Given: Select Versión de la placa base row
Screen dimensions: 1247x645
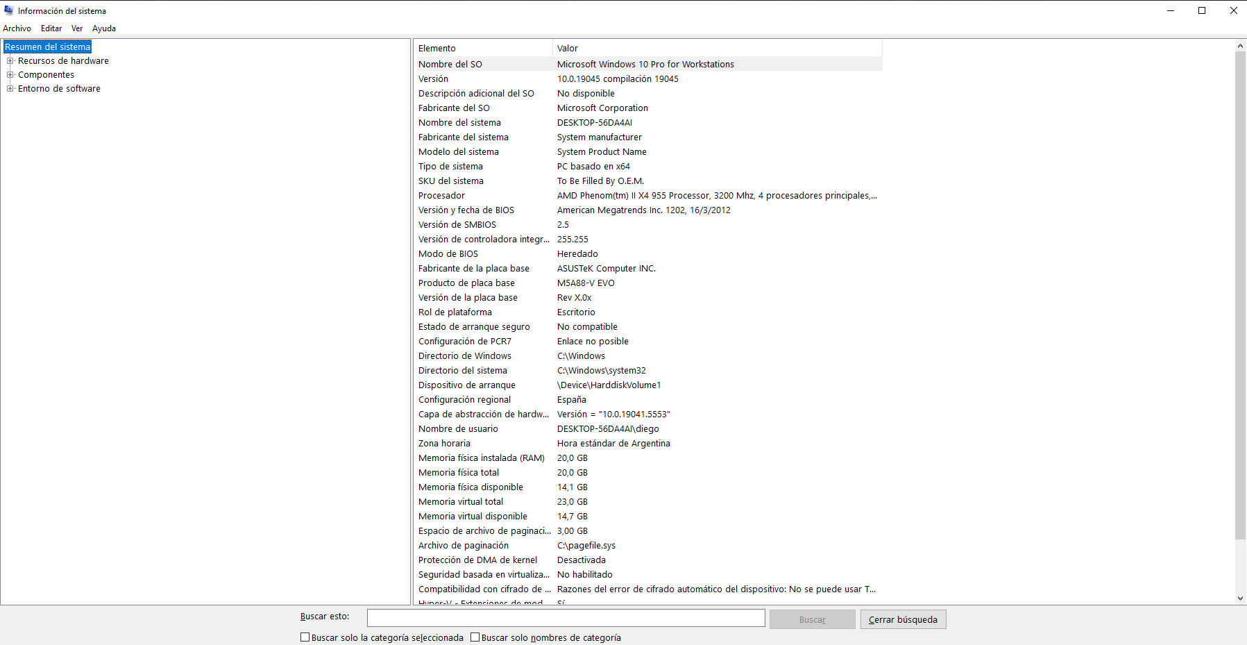Looking at the screenshot, I should pos(648,297).
